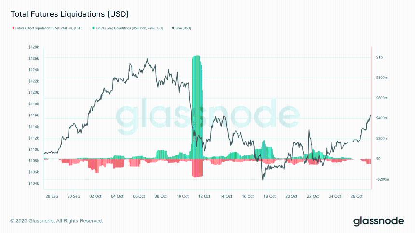Click the red Short Liquidations legend dot
Image resolution: width=415 pixels, height=233 pixels.
click(13, 28)
